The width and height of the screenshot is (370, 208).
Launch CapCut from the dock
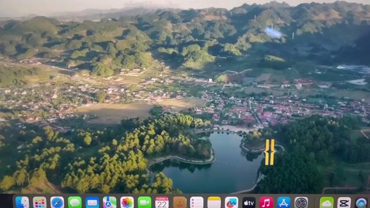tap(345, 203)
